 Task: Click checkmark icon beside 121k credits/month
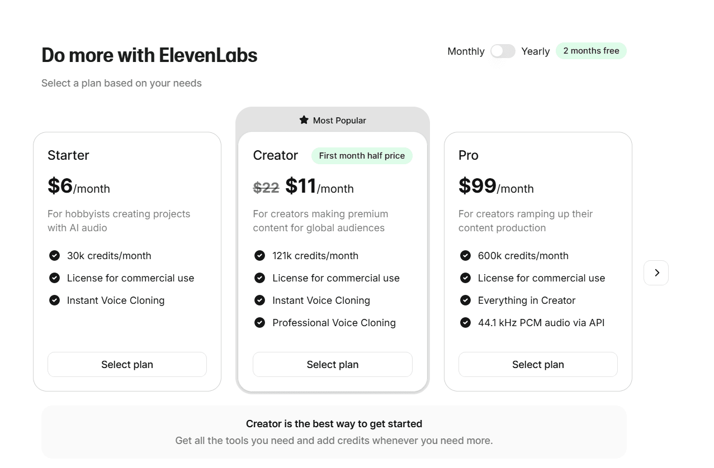tap(259, 256)
